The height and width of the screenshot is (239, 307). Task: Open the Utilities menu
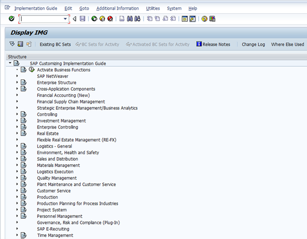(153, 8)
